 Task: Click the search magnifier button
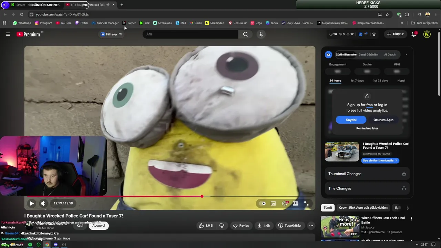click(245, 34)
